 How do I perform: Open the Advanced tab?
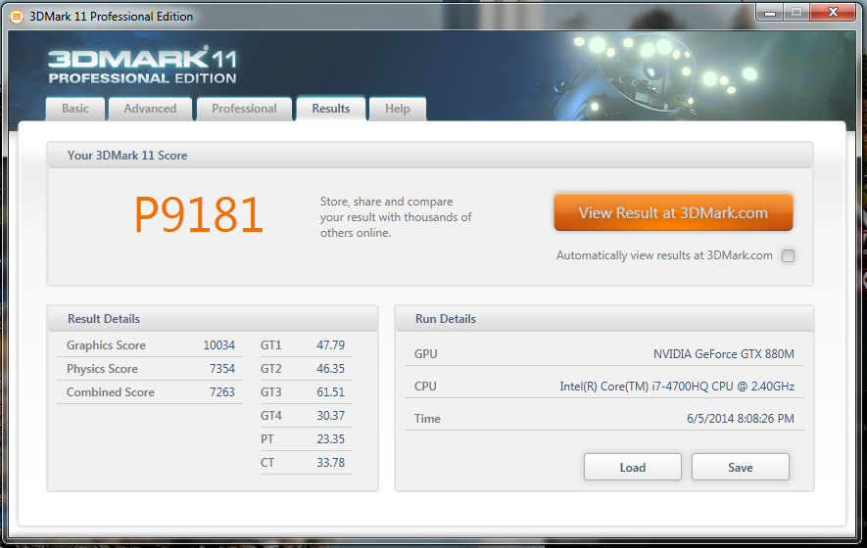pos(151,109)
